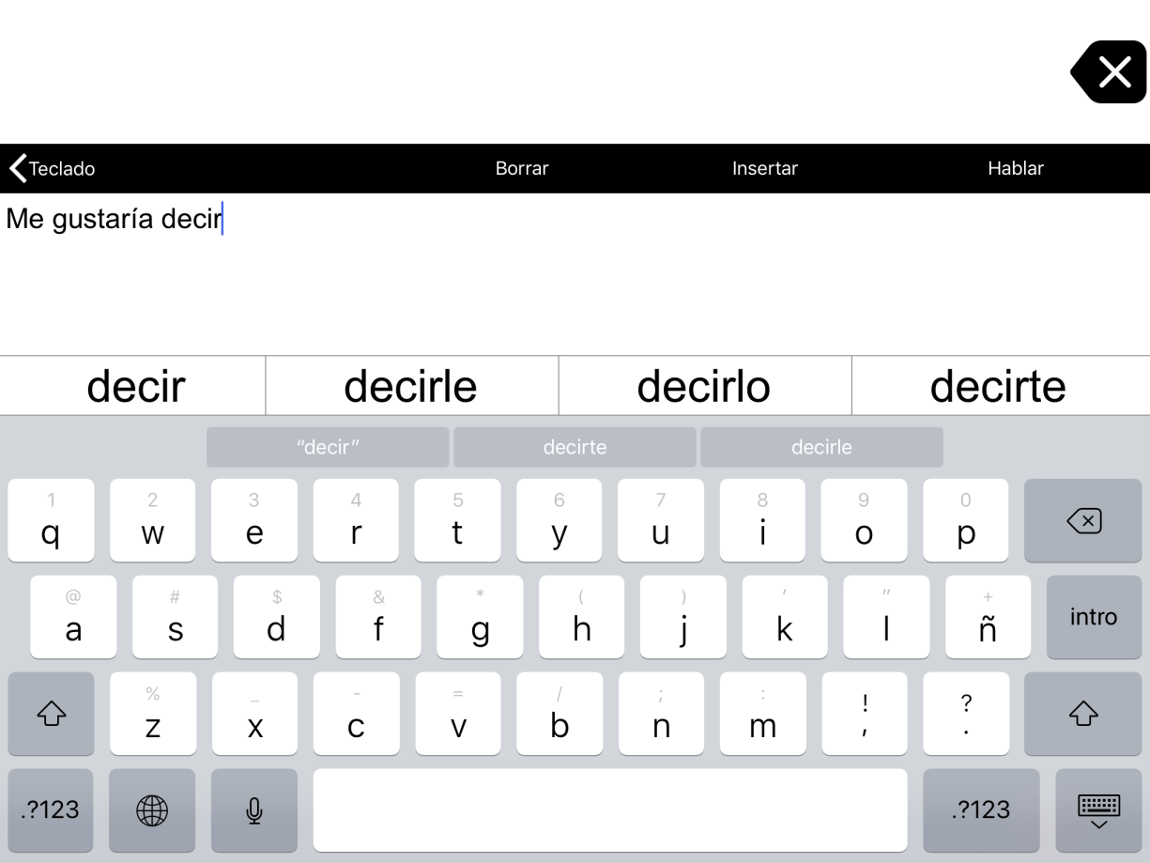Tap the x key
1150x863 pixels.
tap(253, 714)
